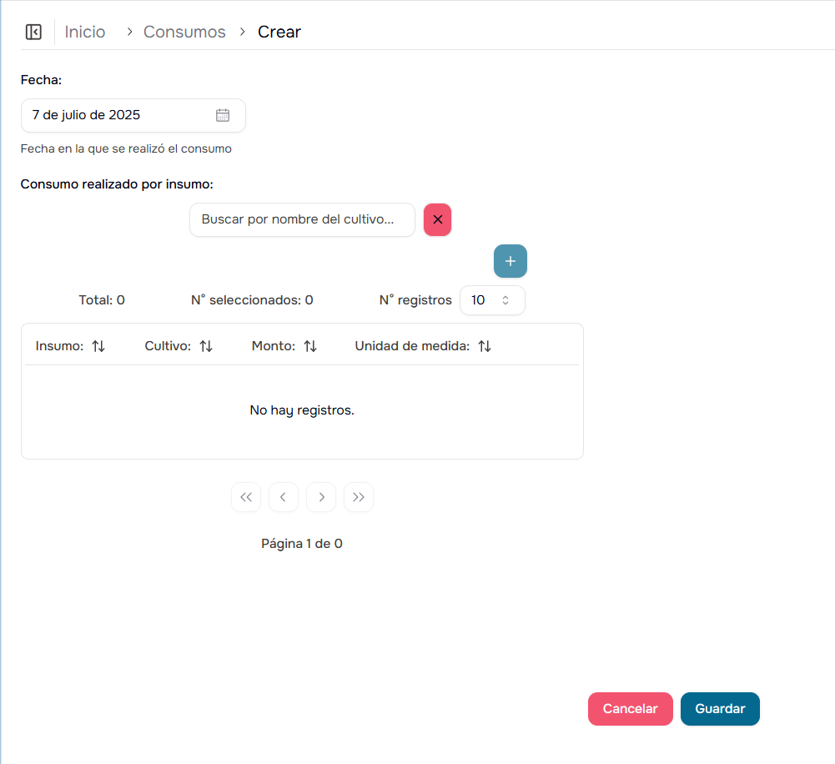Go to next page of table
835x764 pixels.
pos(321,497)
